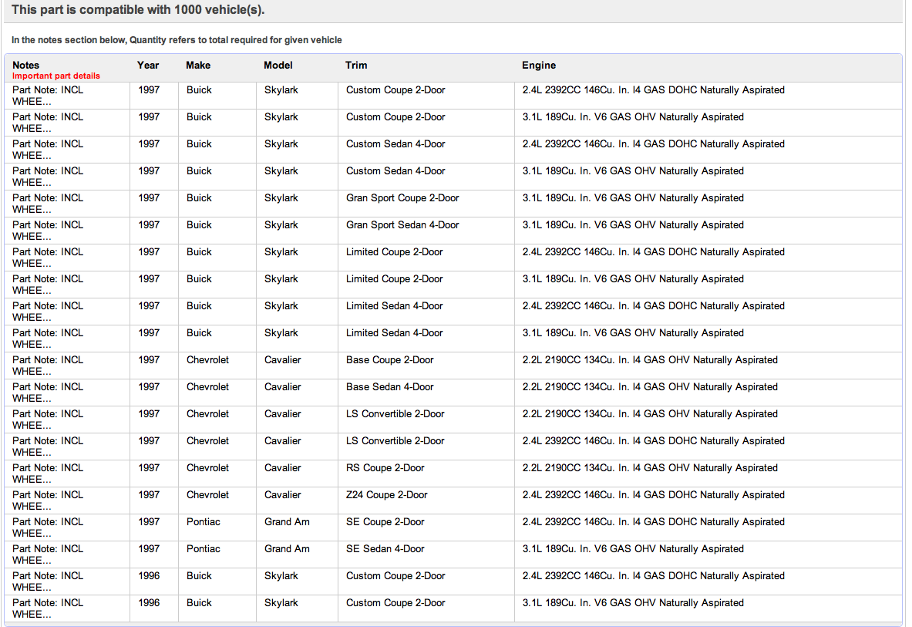912x627 pixels.
Task: Select the Gran Sport Sedan 4-Door trim cell
Action: [402, 225]
